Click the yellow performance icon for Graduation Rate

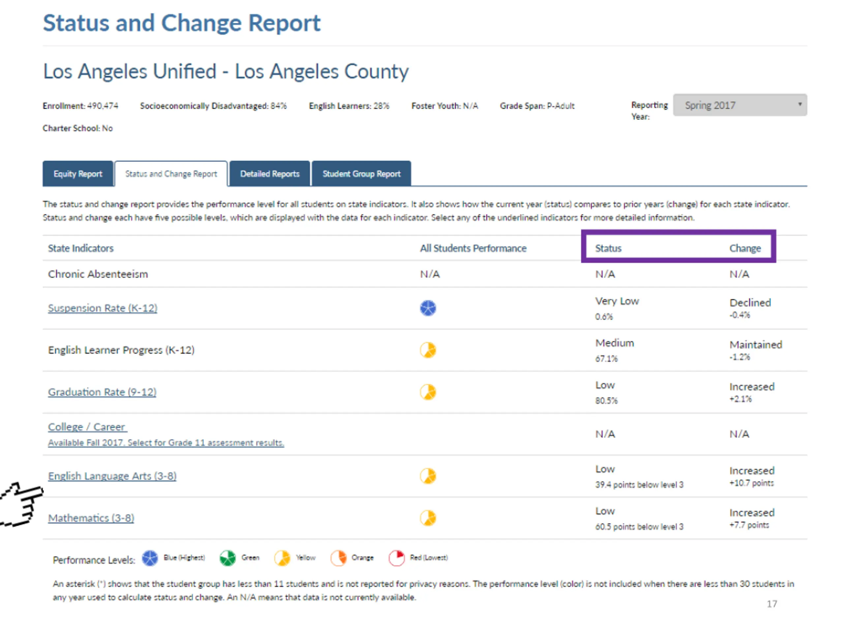click(x=428, y=392)
